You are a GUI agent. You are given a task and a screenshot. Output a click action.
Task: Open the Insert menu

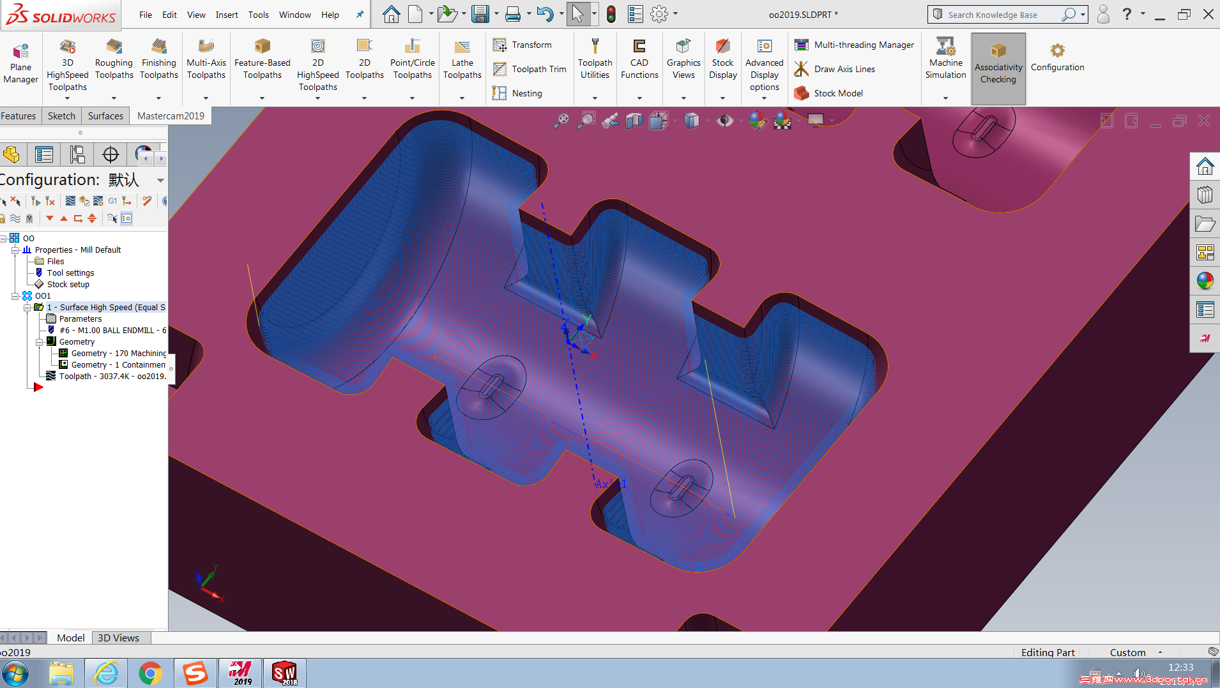tap(227, 15)
